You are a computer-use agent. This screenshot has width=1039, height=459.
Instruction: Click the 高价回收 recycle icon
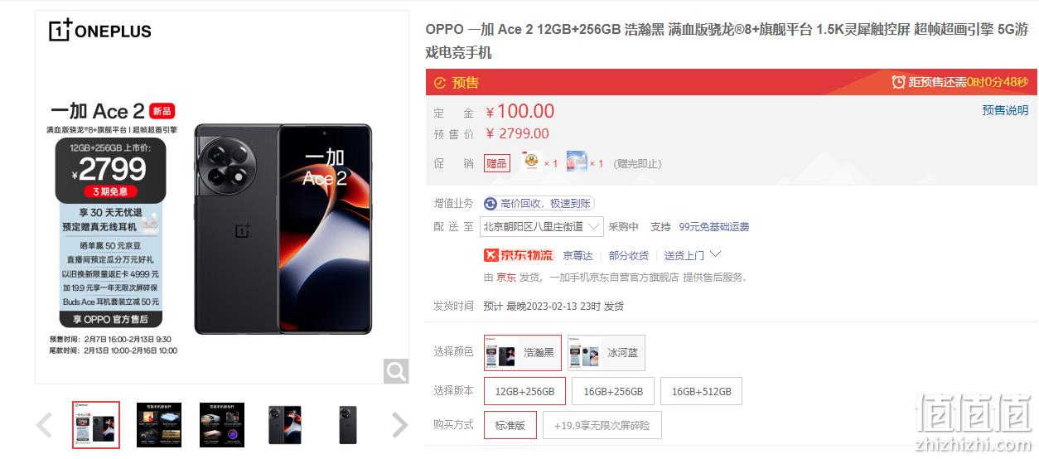click(x=491, y=204)
